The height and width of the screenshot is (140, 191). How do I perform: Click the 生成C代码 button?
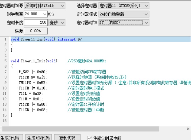11,137
